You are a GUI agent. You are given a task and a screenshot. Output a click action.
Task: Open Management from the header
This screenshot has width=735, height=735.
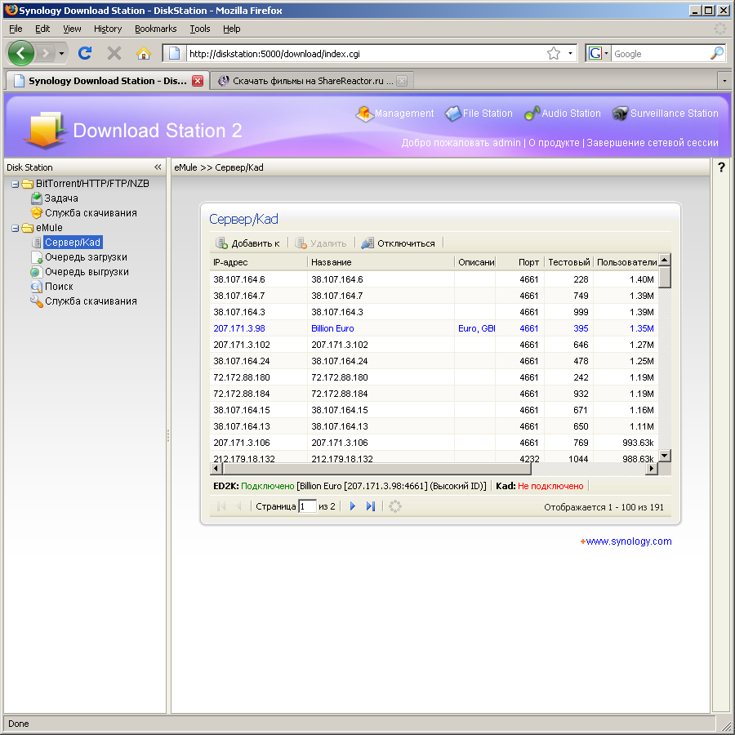(394, 114)
